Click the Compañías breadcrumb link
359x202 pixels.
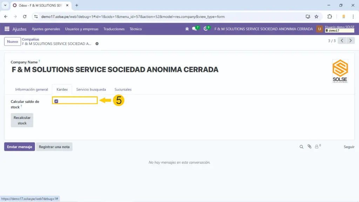[x=31, y=39]
